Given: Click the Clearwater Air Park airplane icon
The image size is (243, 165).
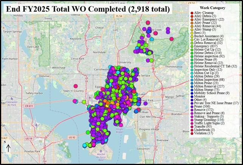Looking at the screenshot, I should pyautogui.click(x=11, y=99).
